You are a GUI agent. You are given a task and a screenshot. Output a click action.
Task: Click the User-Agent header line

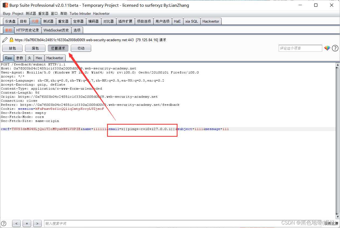pos(100,72)
